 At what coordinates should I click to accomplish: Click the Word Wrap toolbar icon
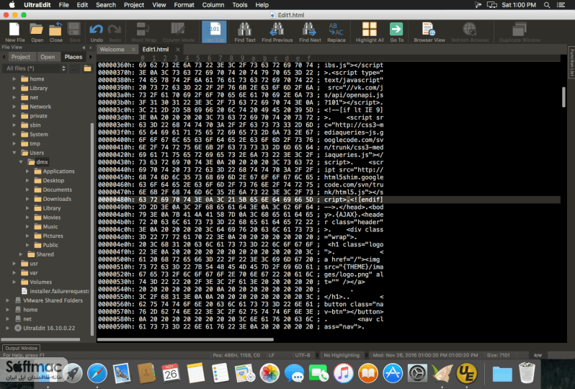tap(143, 32)
